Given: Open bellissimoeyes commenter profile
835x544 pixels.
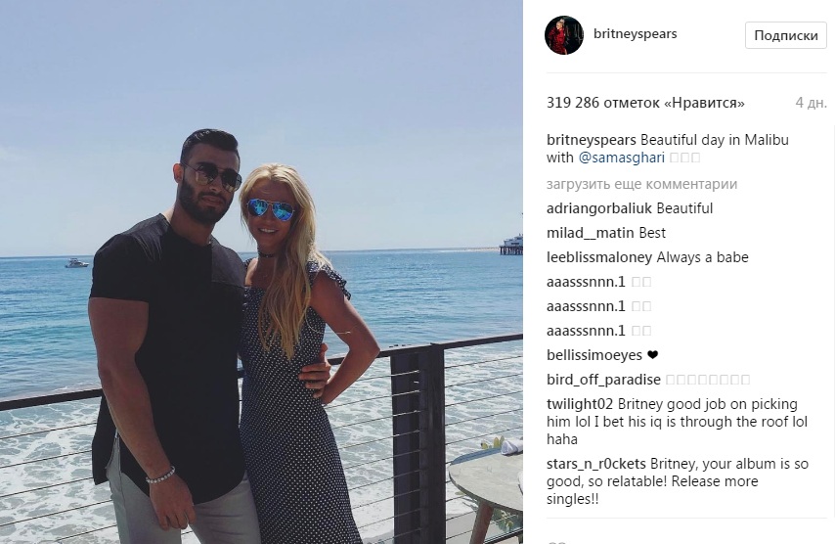Looking at the screenshot, I should (x=594, y=355).
